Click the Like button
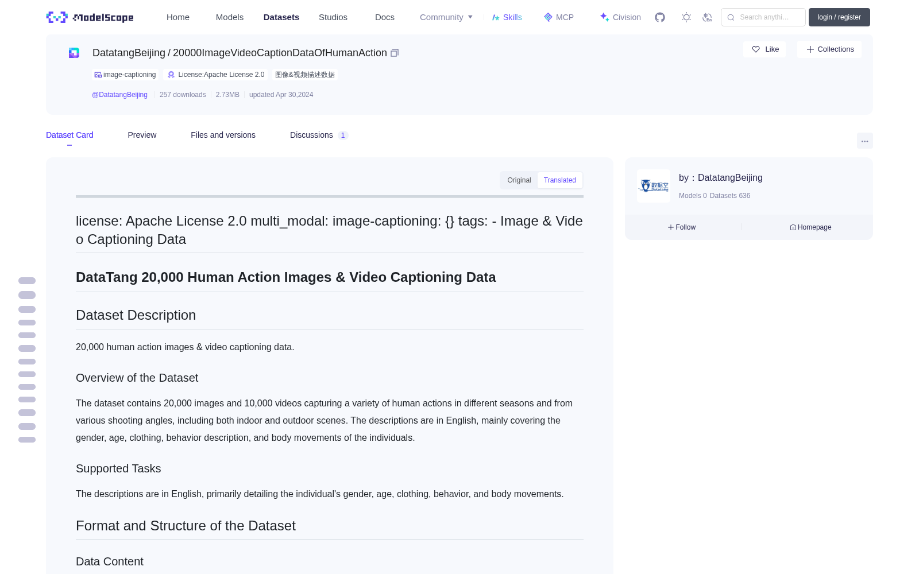The width and height of the screenshot is (919, 574). pos(764,49)
